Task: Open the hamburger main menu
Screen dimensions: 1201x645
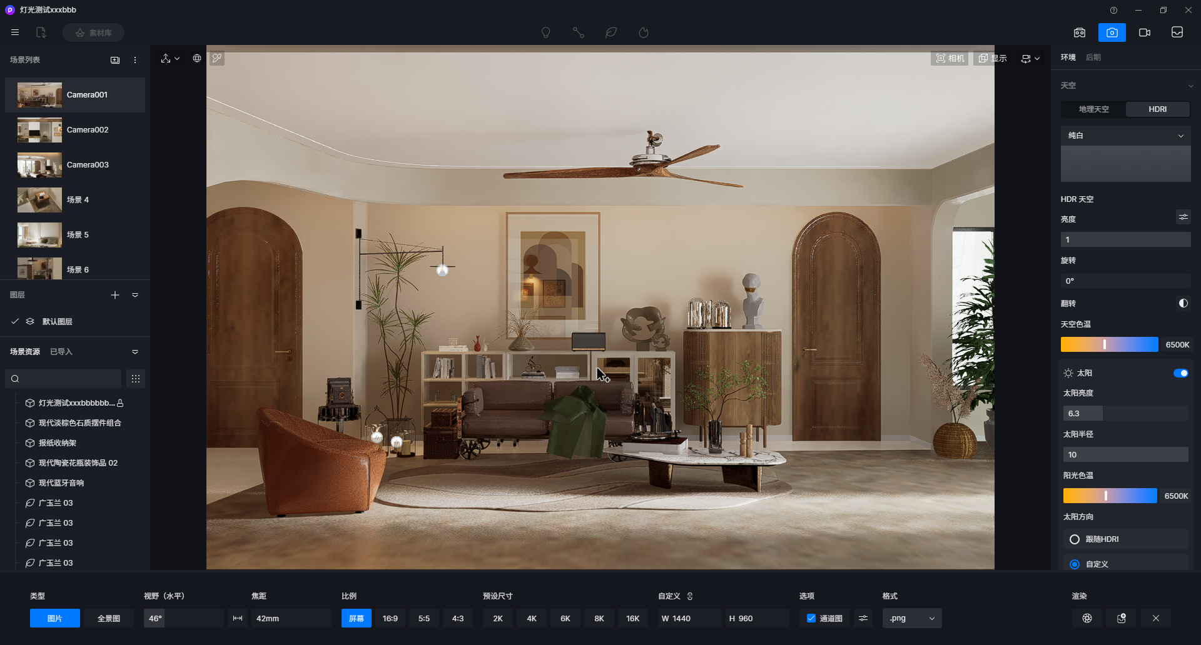Action: coord(15,32)
